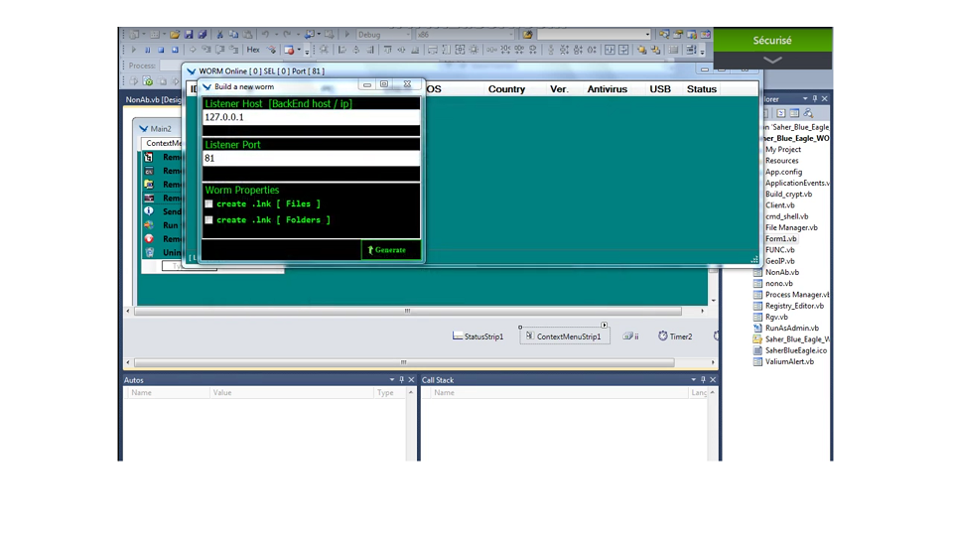Click the Paste icon in the toolbar

point(247,35)
